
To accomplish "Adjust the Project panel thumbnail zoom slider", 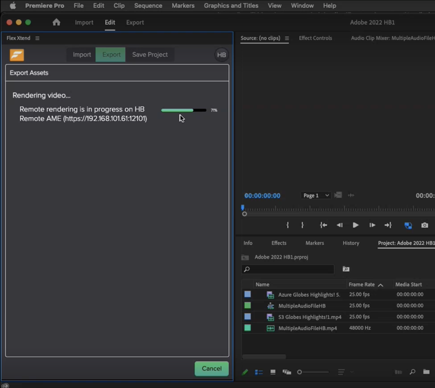I will pyautogui.click(x=313, y=372).
